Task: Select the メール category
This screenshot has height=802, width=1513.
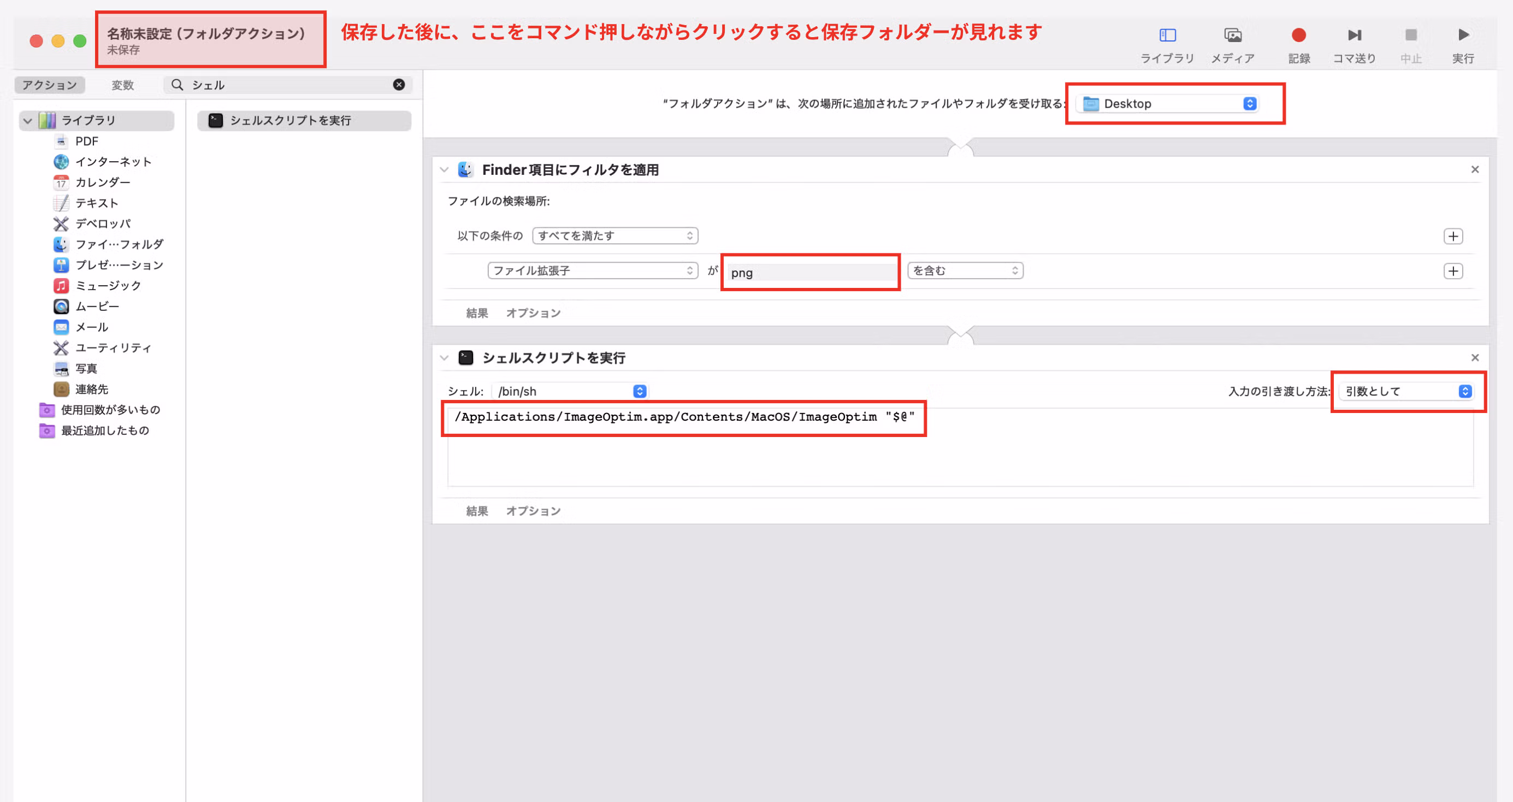Action: 81,327
